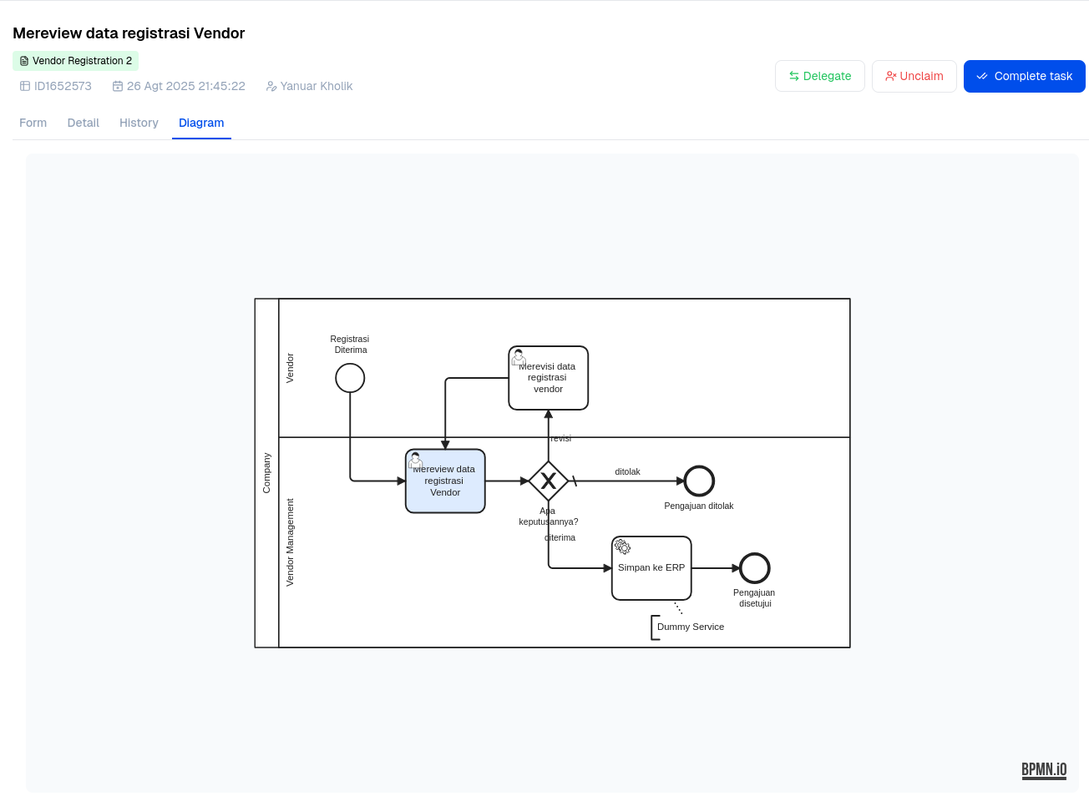Screen dimensions: 1089x806
Task: Click the page title Mereview data registrasi Vendor
Action: [x=129, y=33]
